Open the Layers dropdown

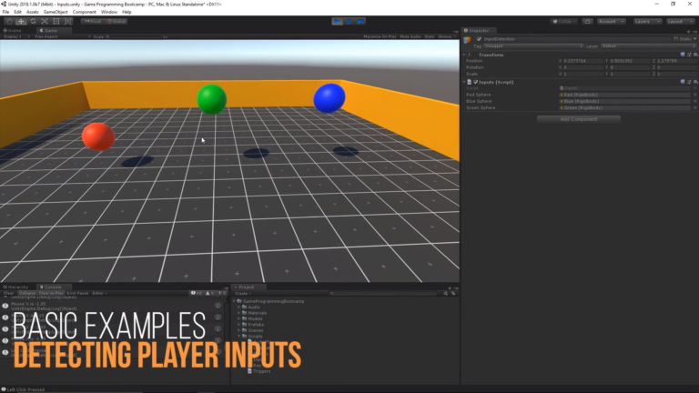click(x=647, y=22)
